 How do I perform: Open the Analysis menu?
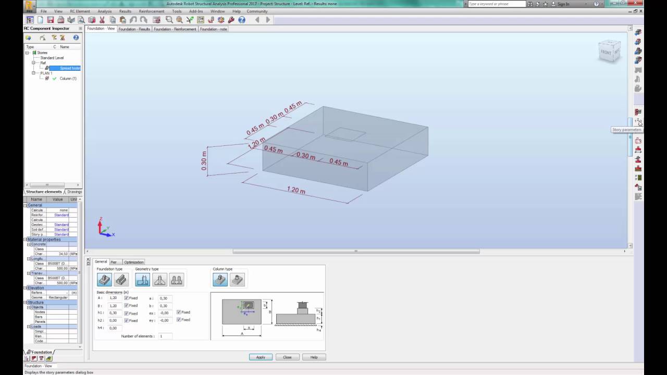point(104,11)
